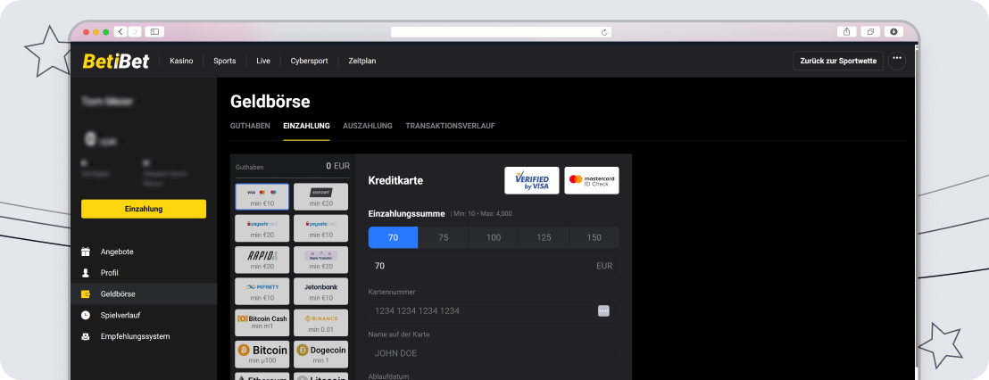Switch to the Auszahlung tab
This screenshot has width=989, height=380.
(x=367, y=126)
